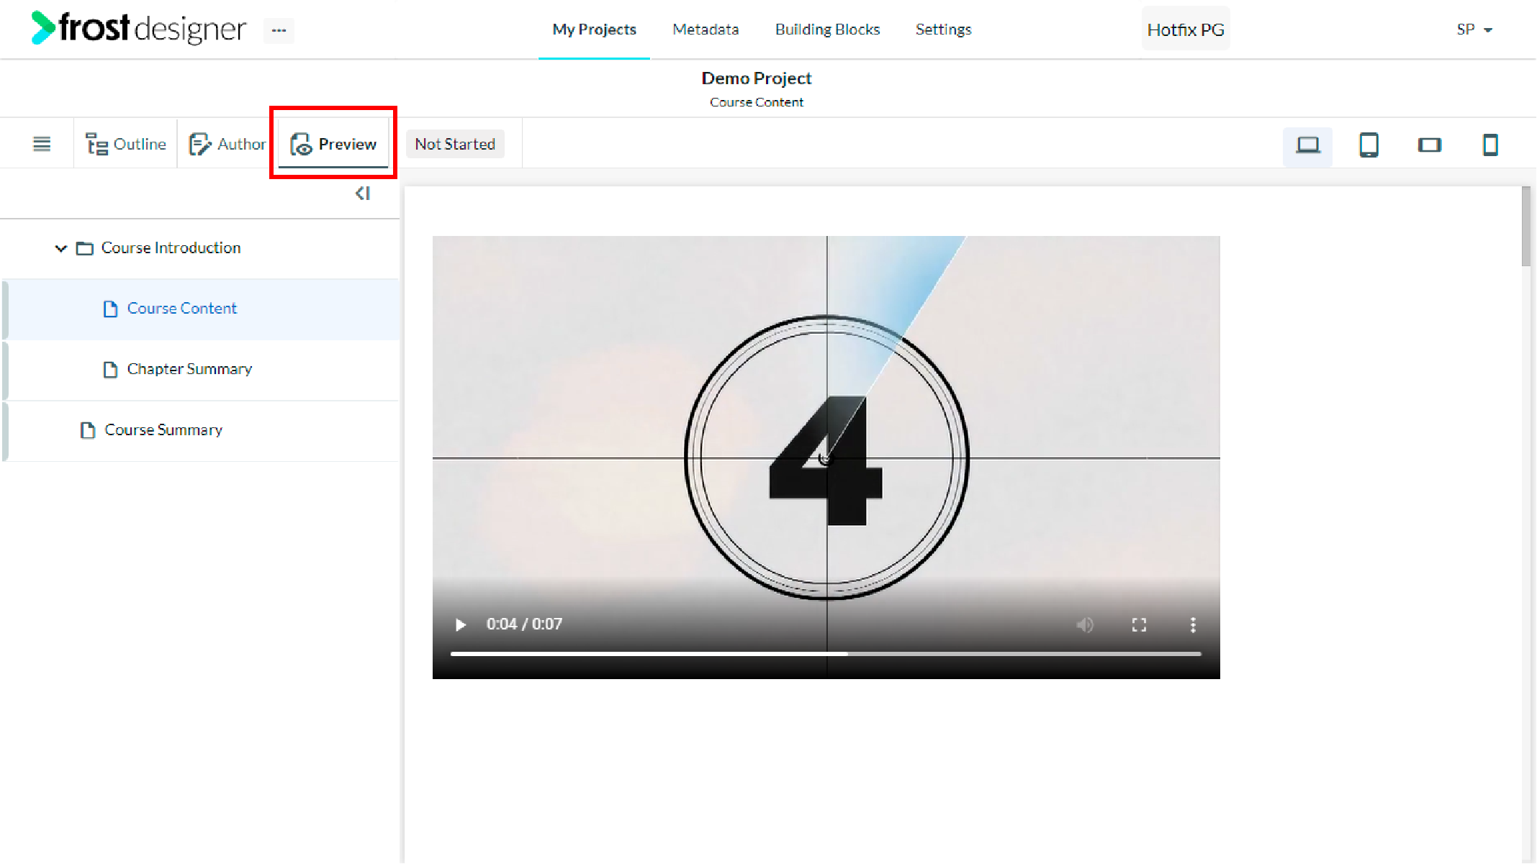1537x864 pixels.
Task: Open the My Projects menu
Action: coord(594,29)
